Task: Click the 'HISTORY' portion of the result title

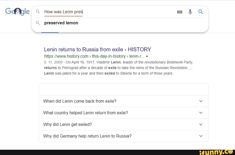Action: click(x=140, y=49)
